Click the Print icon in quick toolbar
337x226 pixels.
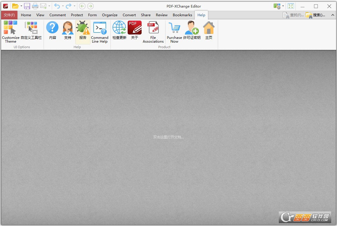click(35, 6)
